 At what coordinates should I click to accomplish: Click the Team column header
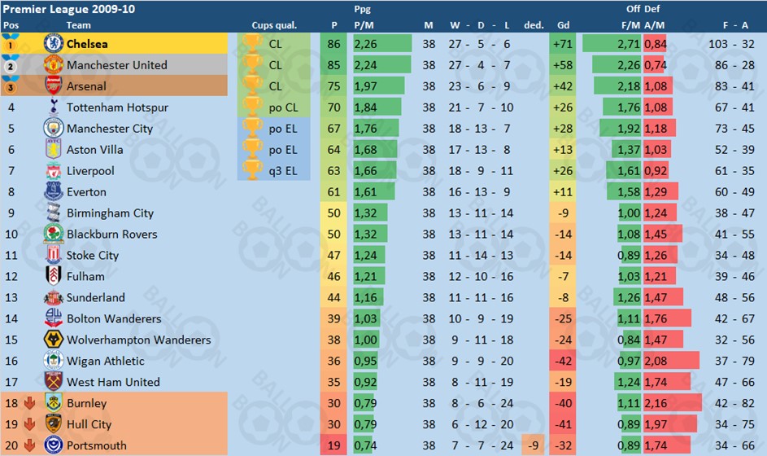click(x=78, y=25)
